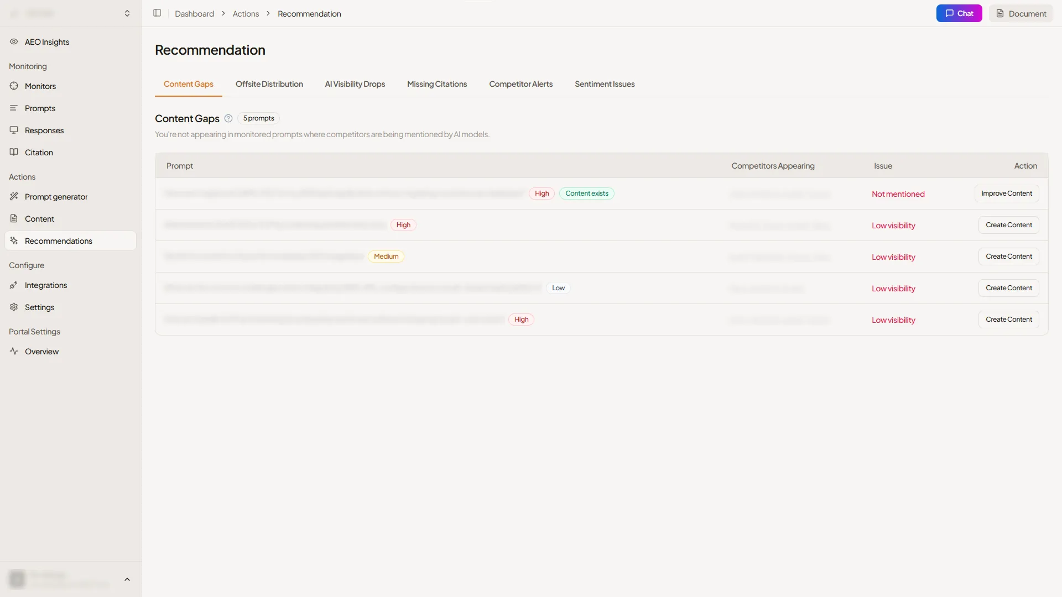Open the Chat button

[959, 13]
